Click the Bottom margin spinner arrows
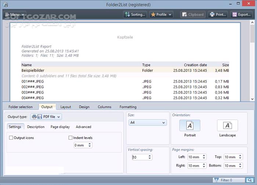 click(240, 166)
